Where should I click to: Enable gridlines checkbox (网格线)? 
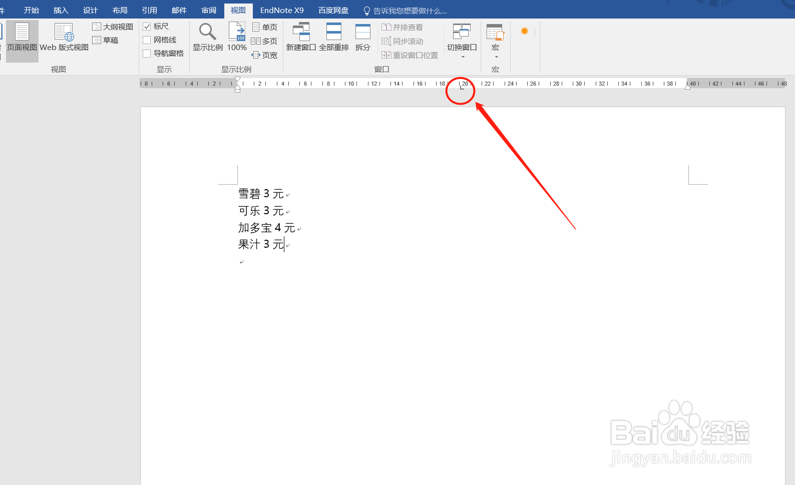click(147, 40)
